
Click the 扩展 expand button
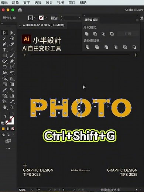[128, 34]
